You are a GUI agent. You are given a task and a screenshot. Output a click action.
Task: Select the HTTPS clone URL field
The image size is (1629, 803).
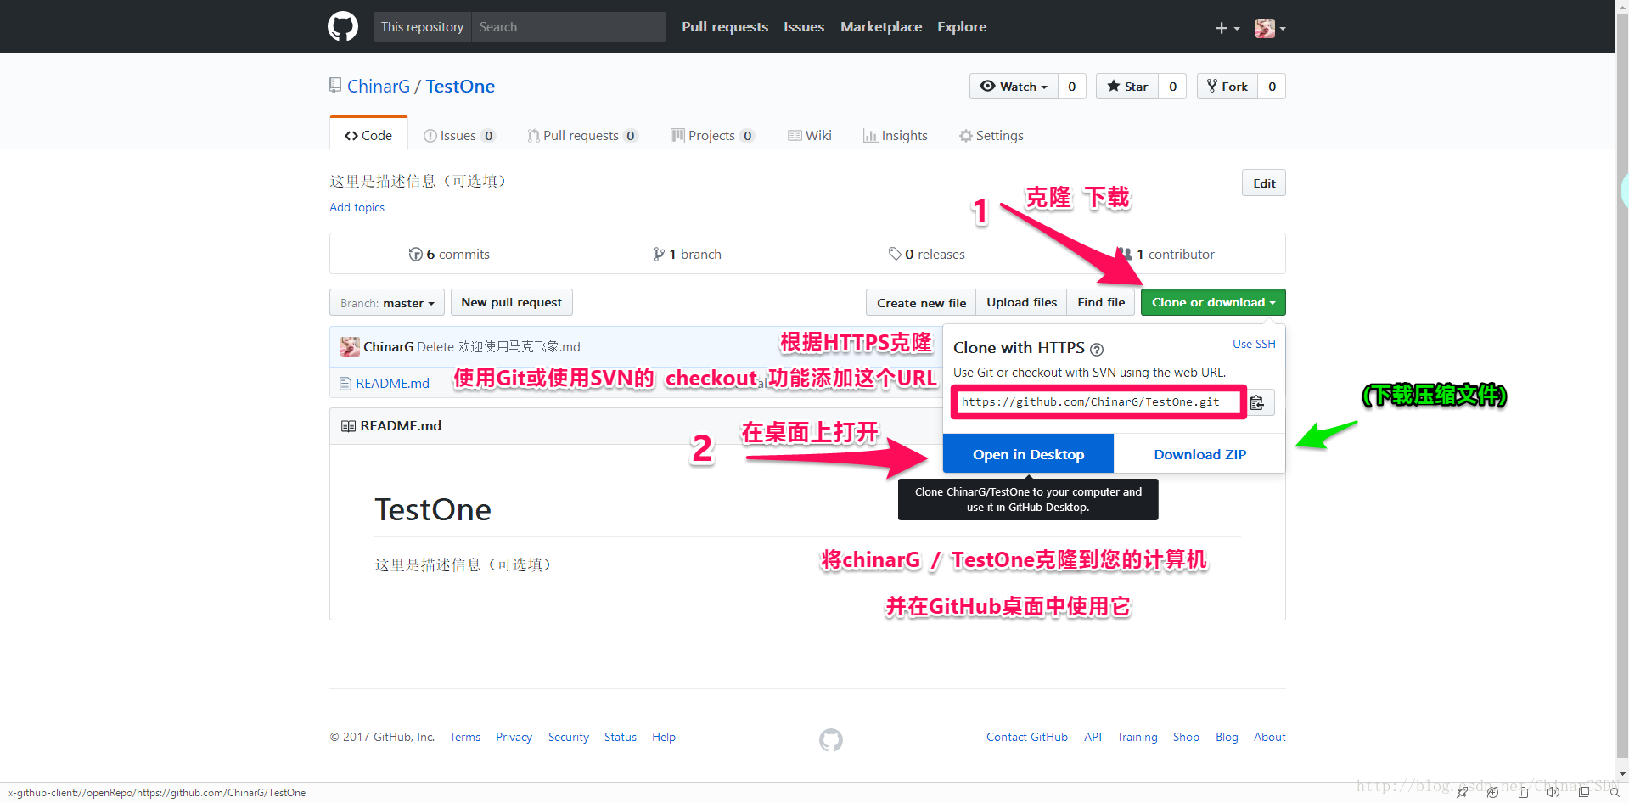(1099, 402)
